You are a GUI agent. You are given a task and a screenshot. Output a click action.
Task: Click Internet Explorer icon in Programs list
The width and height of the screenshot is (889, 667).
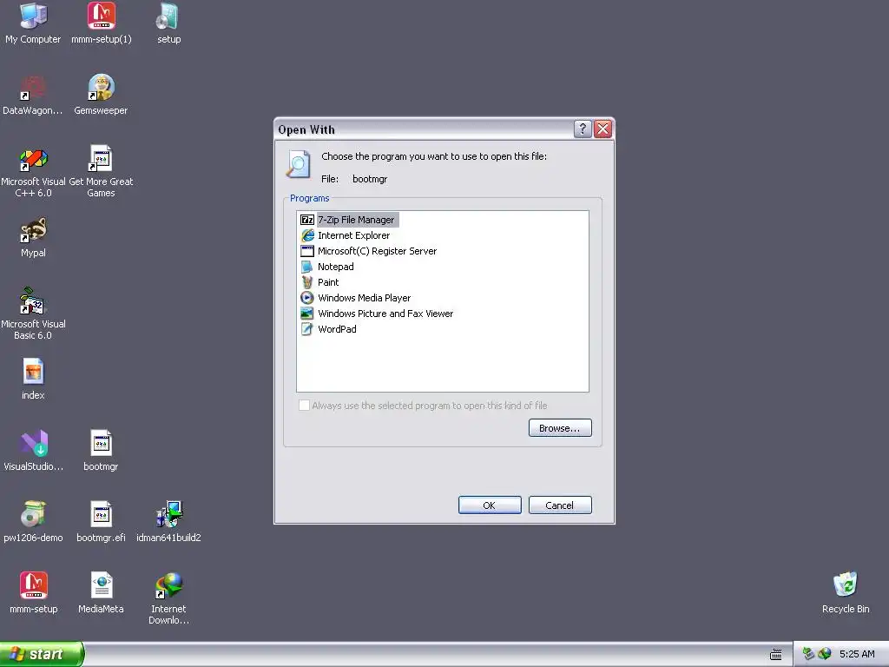[x=306, y=235]
